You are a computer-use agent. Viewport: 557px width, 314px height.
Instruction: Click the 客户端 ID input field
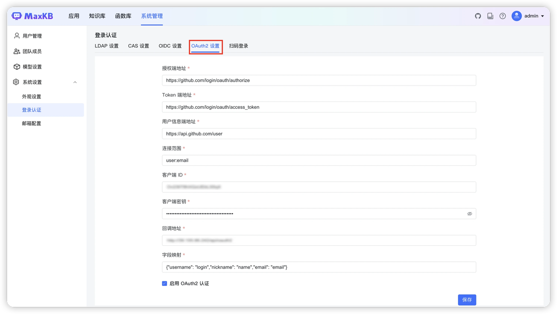[x=319, y=187]
